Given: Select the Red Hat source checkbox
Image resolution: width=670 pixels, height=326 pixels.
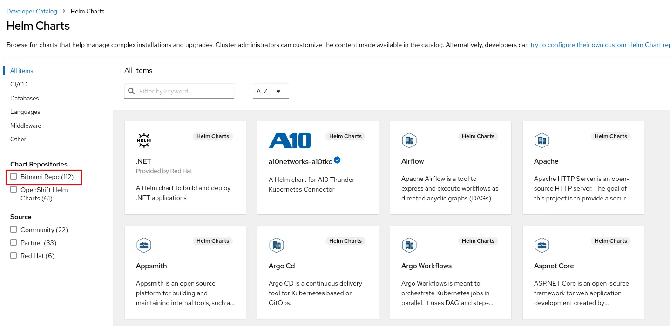Looking at the screenshot, I should click(x=14, y=256).
